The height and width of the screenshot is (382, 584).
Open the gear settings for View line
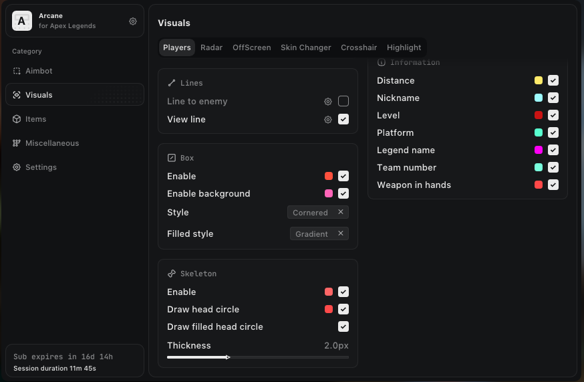tap(328, 120)
